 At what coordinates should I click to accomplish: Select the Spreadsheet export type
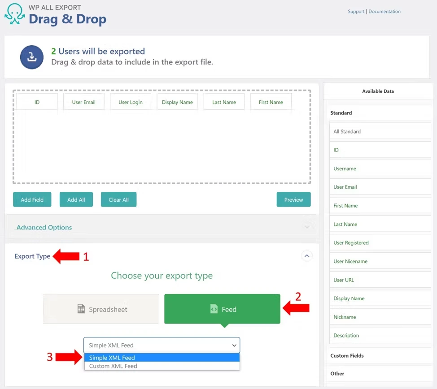pyautogui.click(x=101, y=309)
